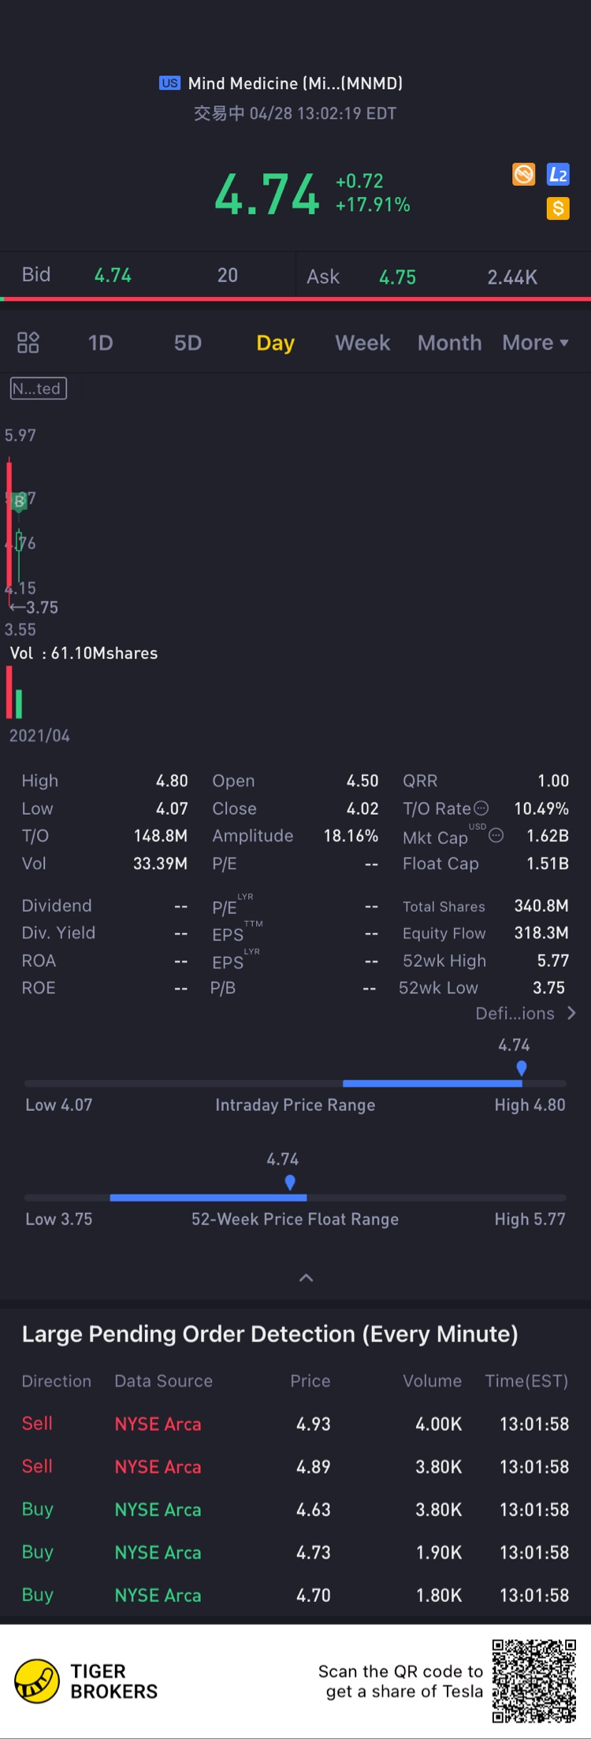Select the Month chart tab

click(x=449, y=343)
